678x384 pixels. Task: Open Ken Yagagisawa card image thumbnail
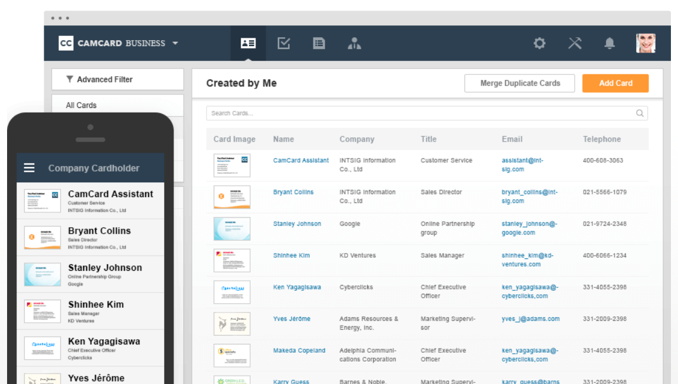pyautogui.click(x=232, y=292)
